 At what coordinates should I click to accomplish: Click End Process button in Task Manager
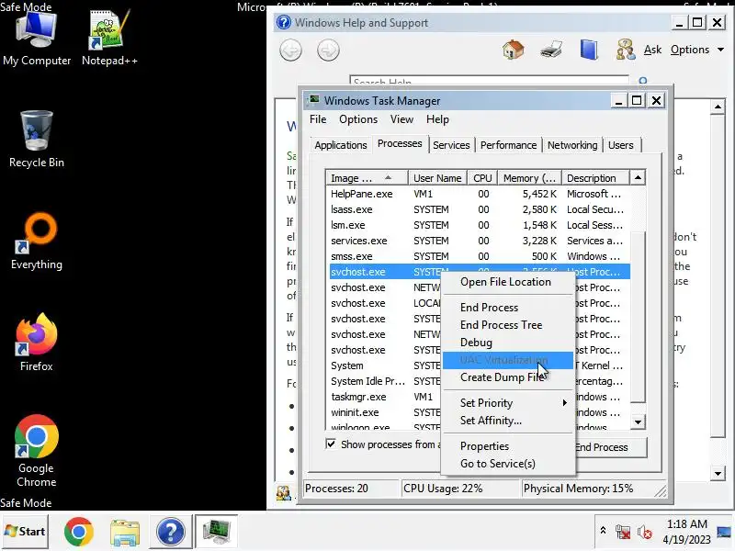click(x=611, y=447)
